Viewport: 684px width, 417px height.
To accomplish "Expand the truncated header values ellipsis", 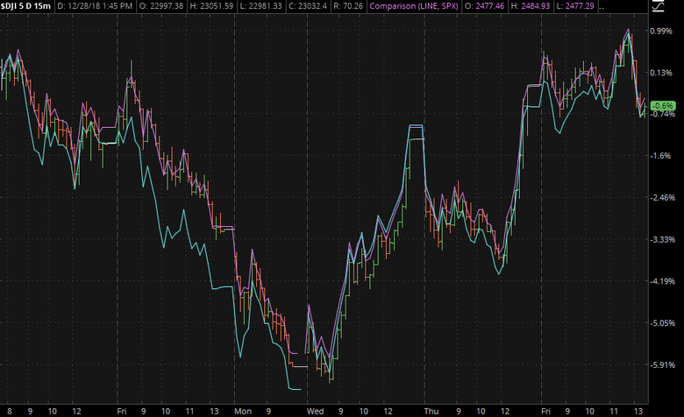I will point(602,7).
